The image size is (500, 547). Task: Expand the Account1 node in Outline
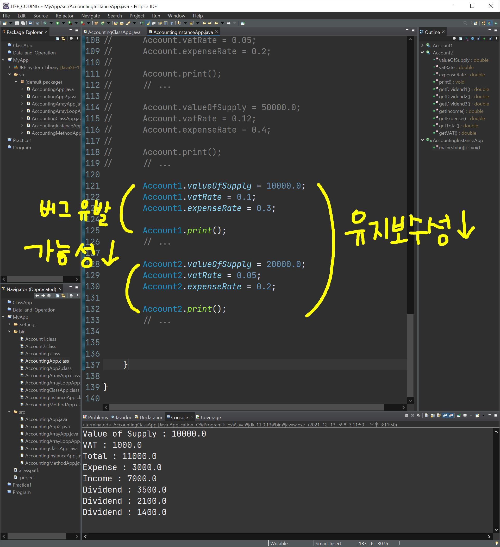[x=422, y=45]
